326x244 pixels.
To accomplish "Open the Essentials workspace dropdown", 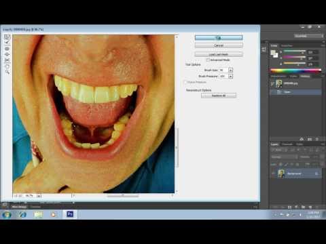I will pyautogui.click(x=308, y=36).
